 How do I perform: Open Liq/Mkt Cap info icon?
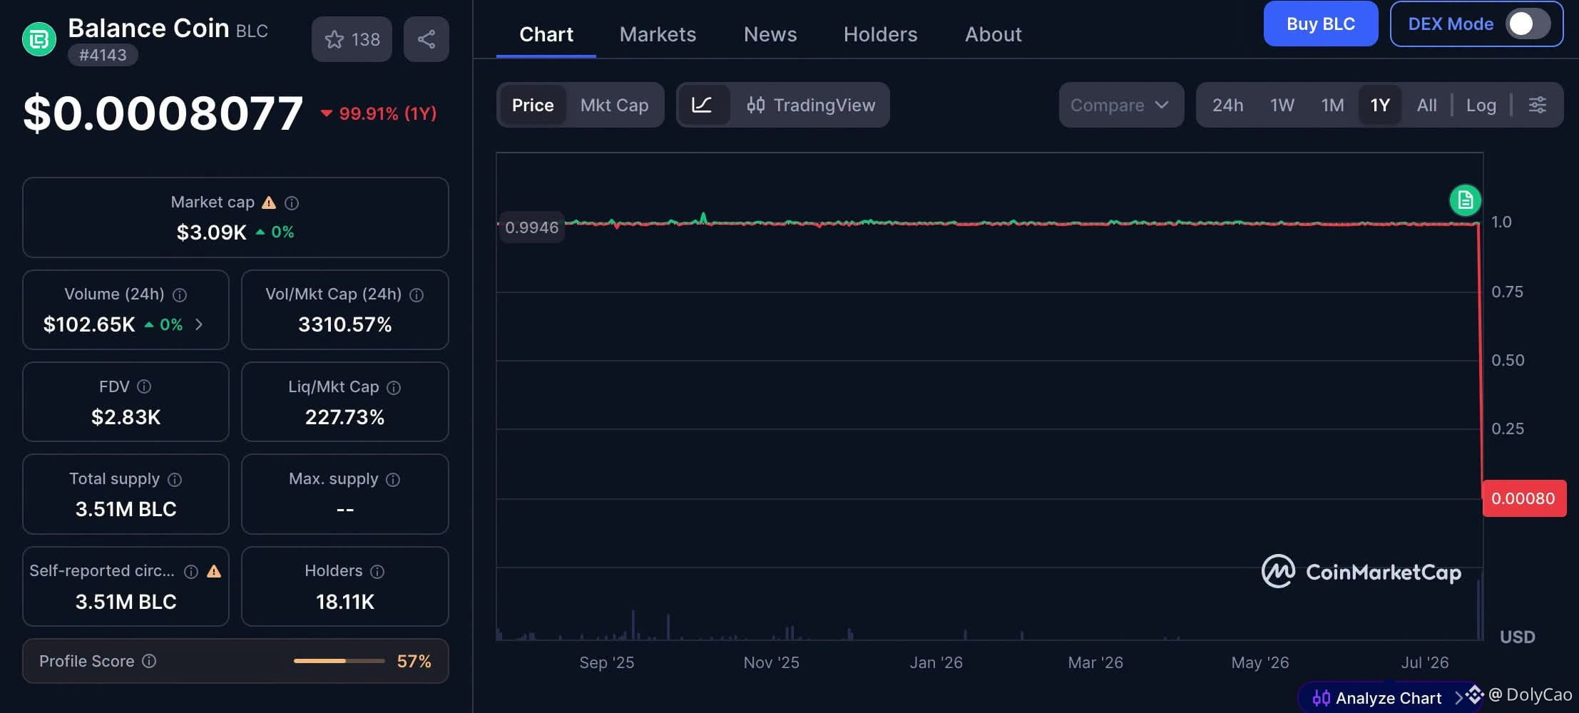[x=394, y=387]
